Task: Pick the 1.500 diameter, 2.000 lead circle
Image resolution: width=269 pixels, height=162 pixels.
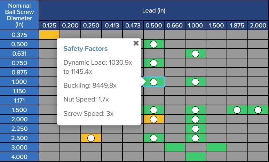Action: click(x=258, y=110)
